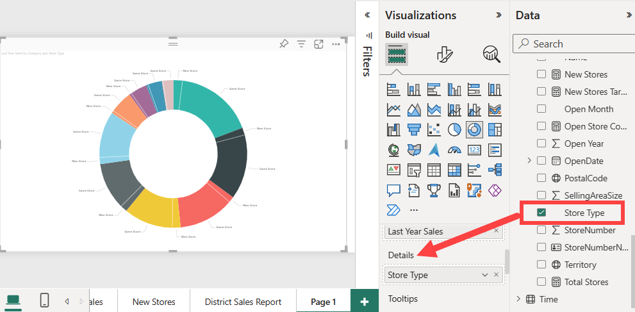This screenshot has height=312, width=635.
Task: Select the Q&A speech bubble visual
Action: (393, 190)
